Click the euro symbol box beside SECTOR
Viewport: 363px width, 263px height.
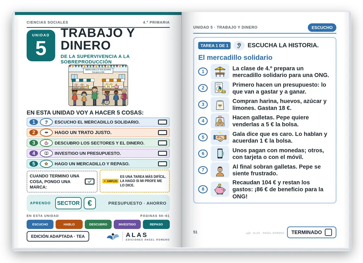tap(90, 203)
